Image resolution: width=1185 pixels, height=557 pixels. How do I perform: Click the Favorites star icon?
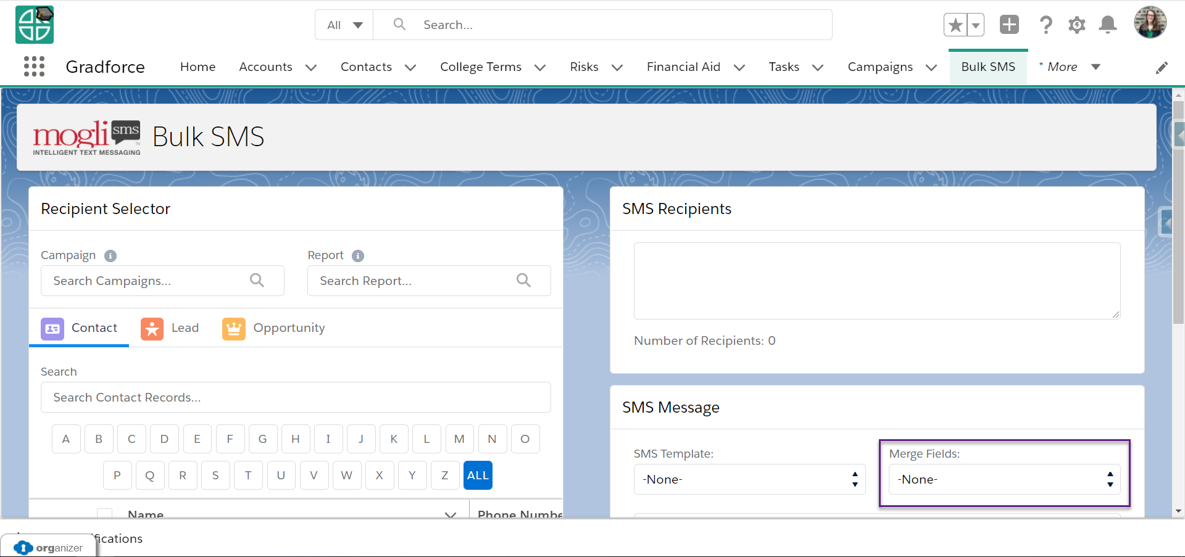pos(955,25)
